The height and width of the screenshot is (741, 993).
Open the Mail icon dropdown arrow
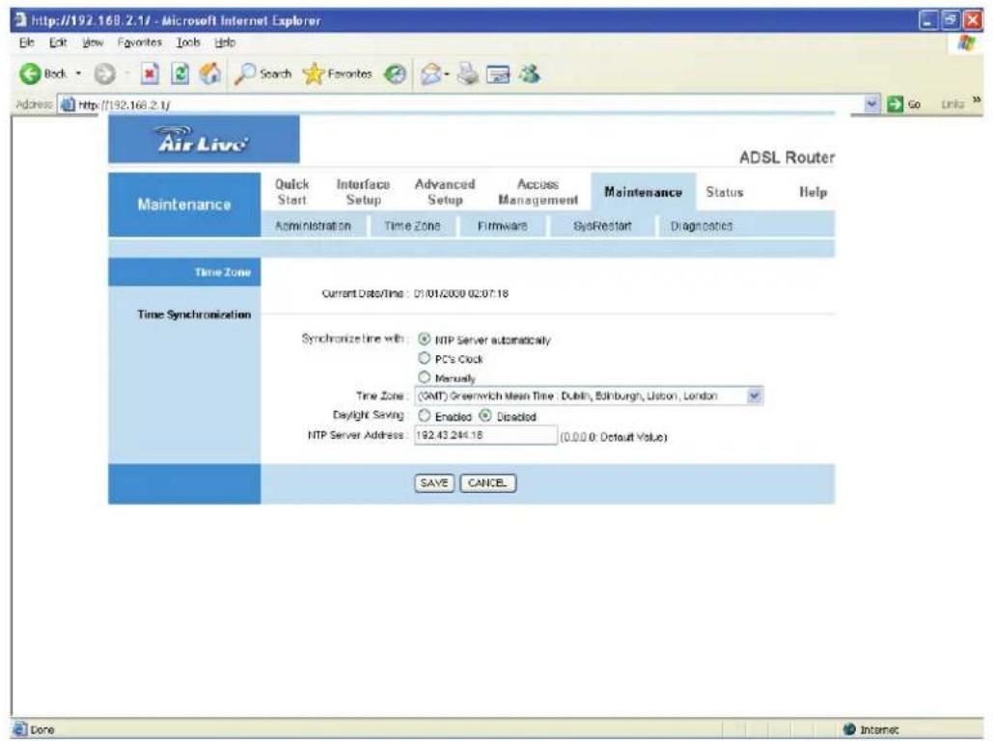tap(447, 74)
